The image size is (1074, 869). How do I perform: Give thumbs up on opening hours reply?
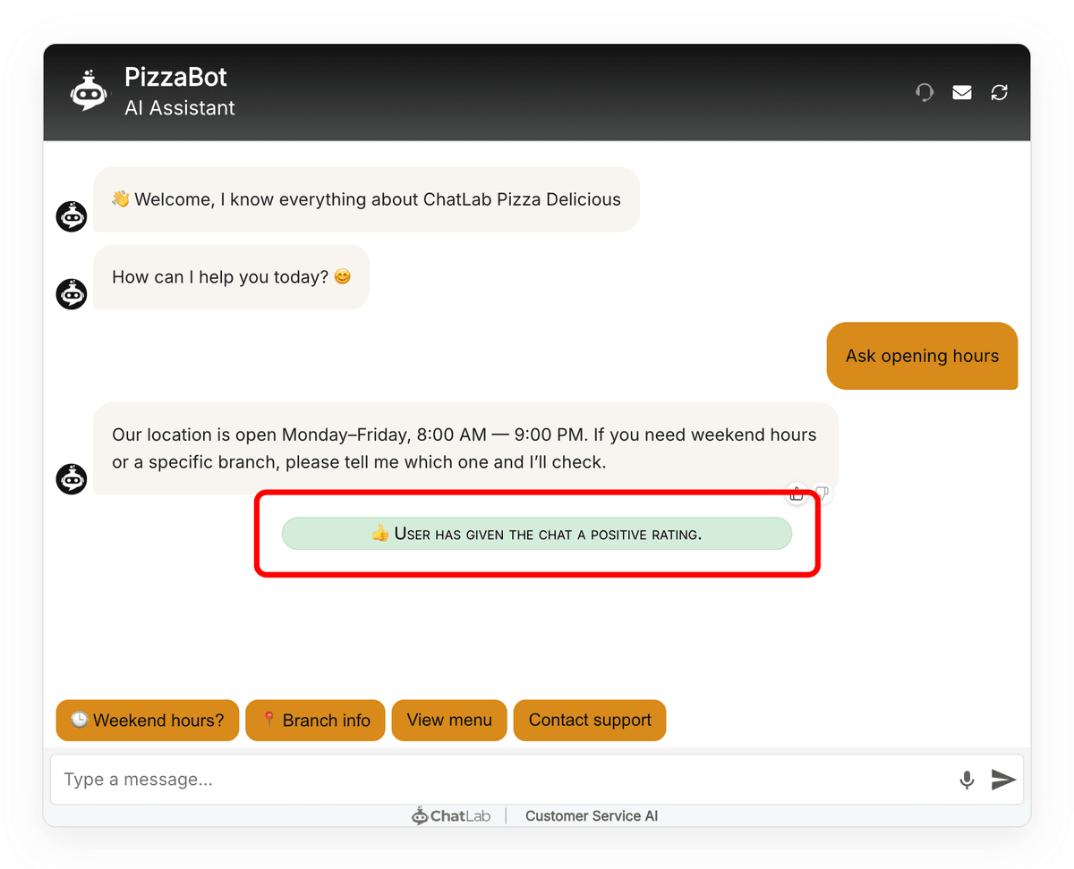coord(797,493)
